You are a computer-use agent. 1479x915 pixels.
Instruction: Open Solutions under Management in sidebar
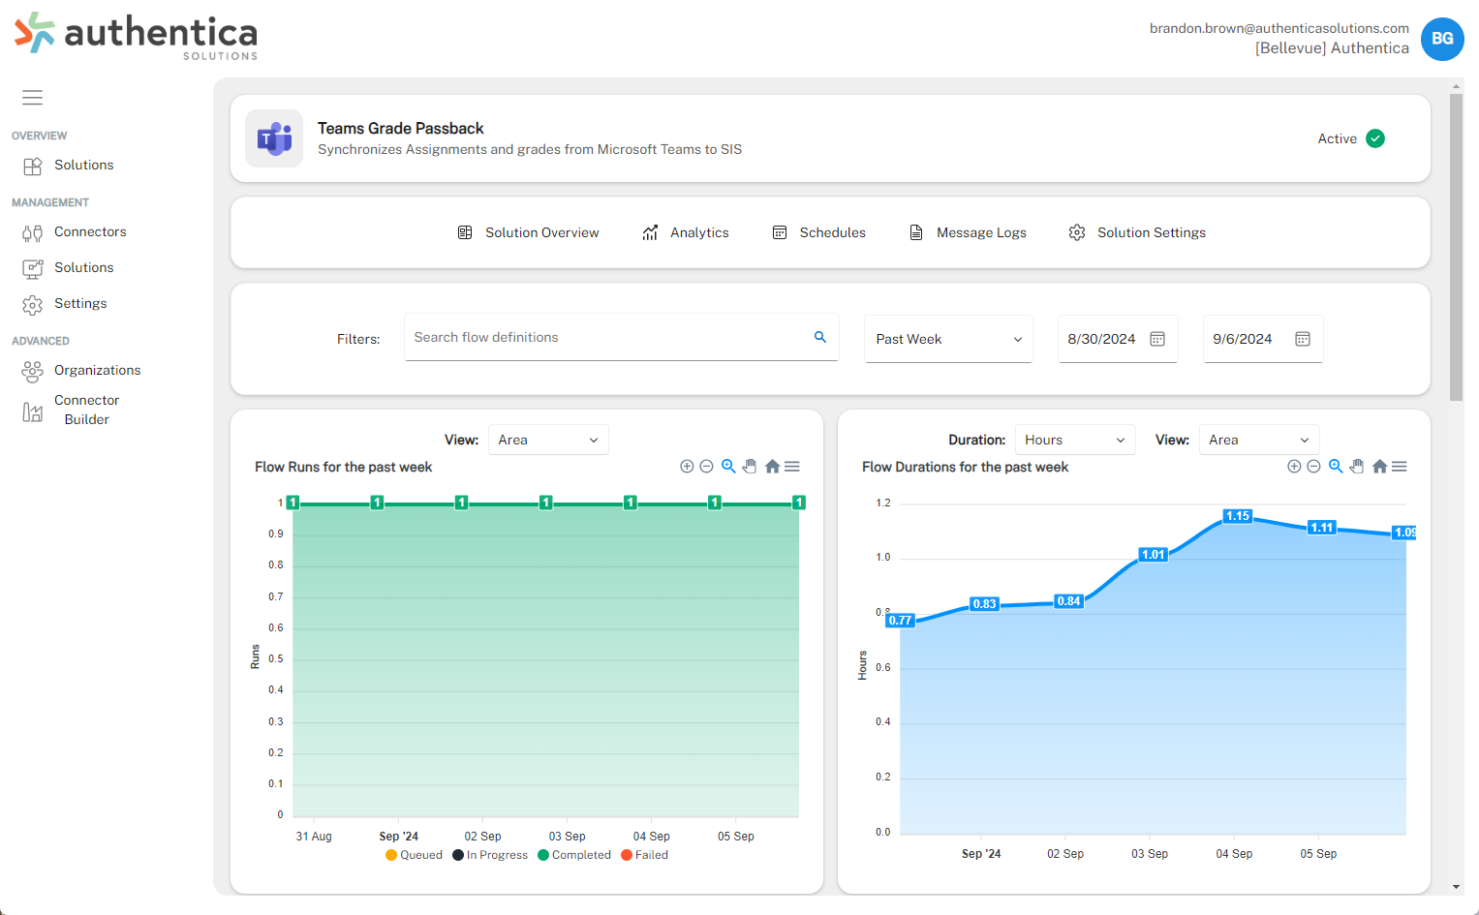(x=68, y=268)
